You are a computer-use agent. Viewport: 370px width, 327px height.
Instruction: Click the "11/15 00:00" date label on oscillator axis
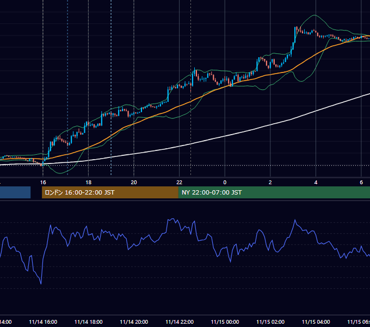[225, 322]
